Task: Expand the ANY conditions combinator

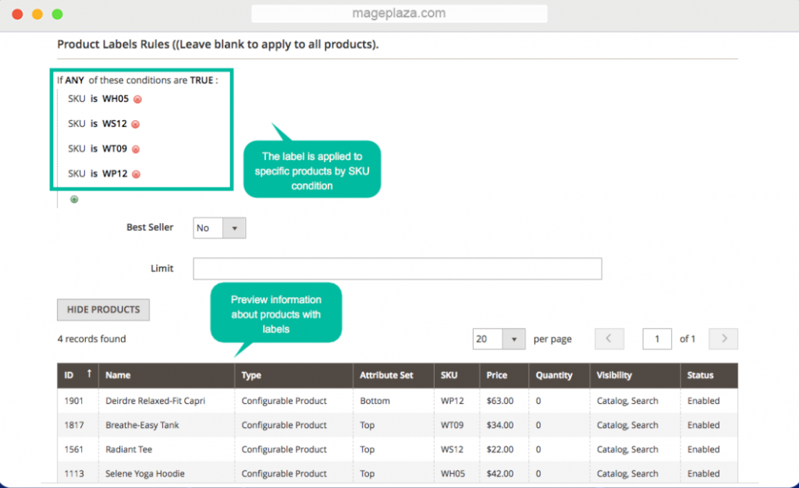Action: (x=74, y=80)
